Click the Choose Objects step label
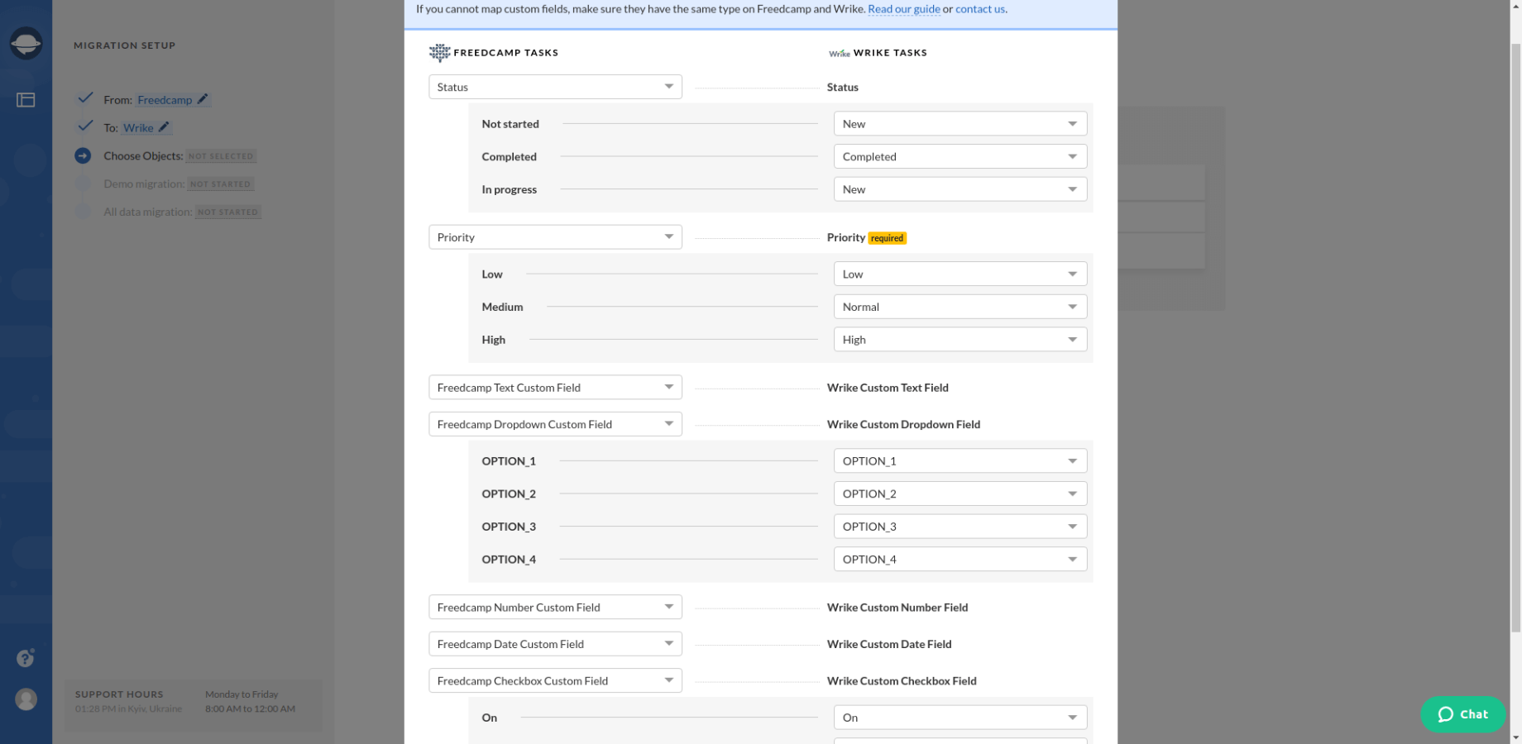Image resolution: width=1522 pixels, height=744 pixels. pyautogui.click(x=143, y=156)
